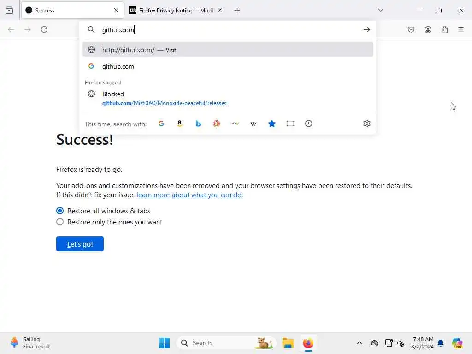Image resolution: width=472 pixels, height=354 pixels.
Task: Search this time with Google
Action: click(161, 124)
